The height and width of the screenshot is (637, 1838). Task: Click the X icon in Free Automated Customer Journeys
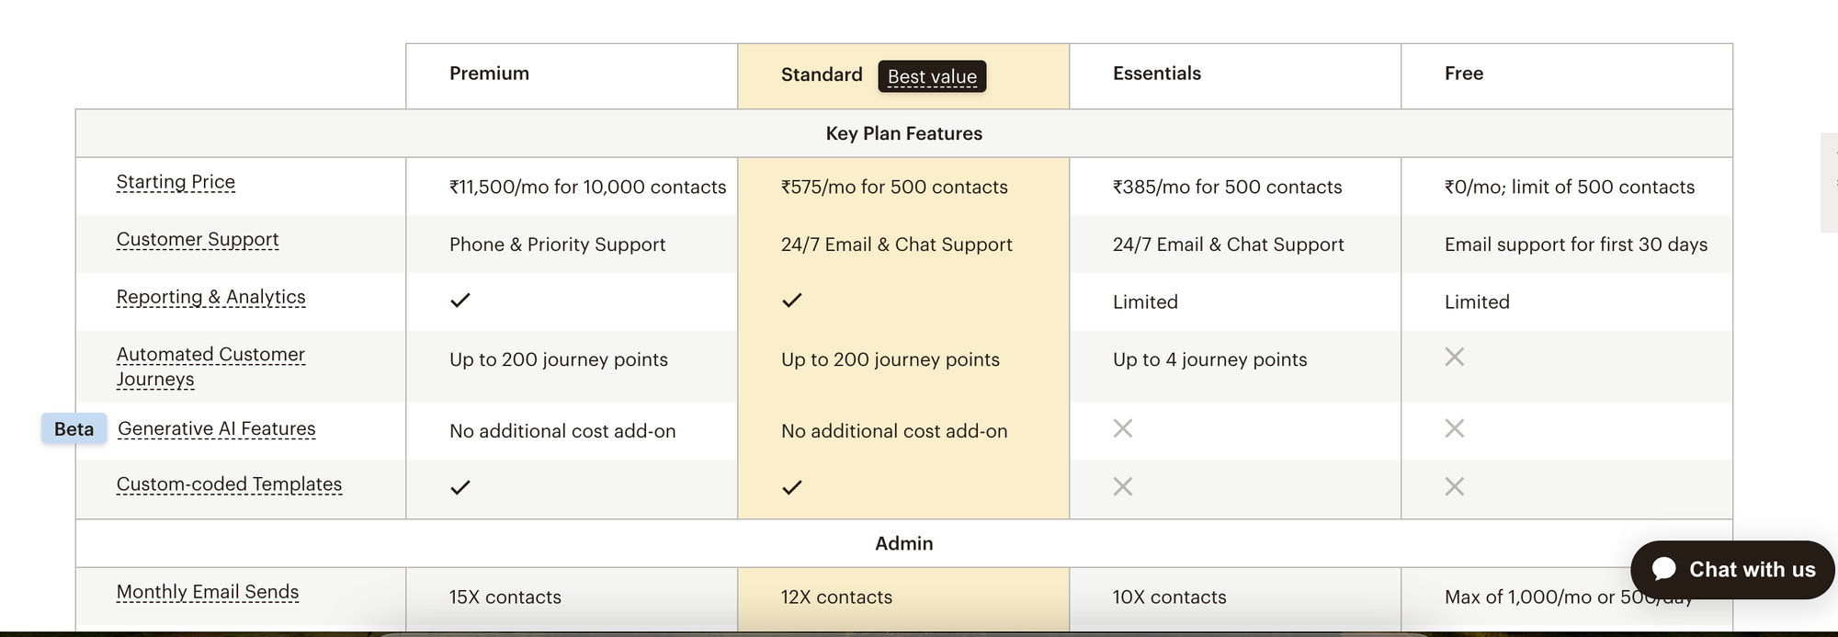pyautogui.click(x=1453, y=357)
